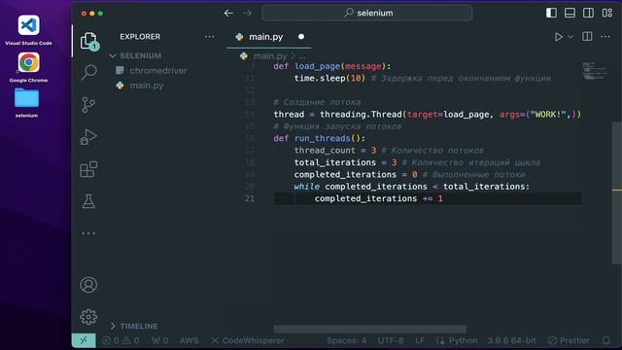Click 'total_iterations = 3' code line
622x350 pixels.
point(346,162)
